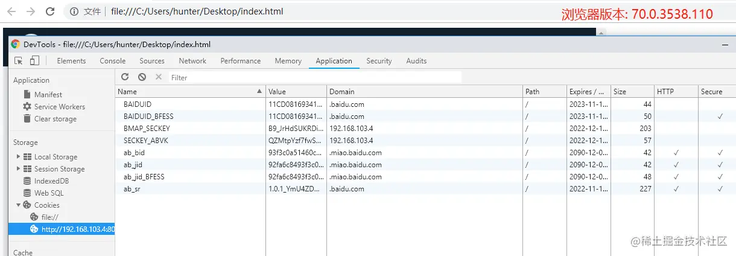Image resolution: width=736 pixels, height=256 pixels.
Task: Clear all cookies with the block icon
Action: 142,77
